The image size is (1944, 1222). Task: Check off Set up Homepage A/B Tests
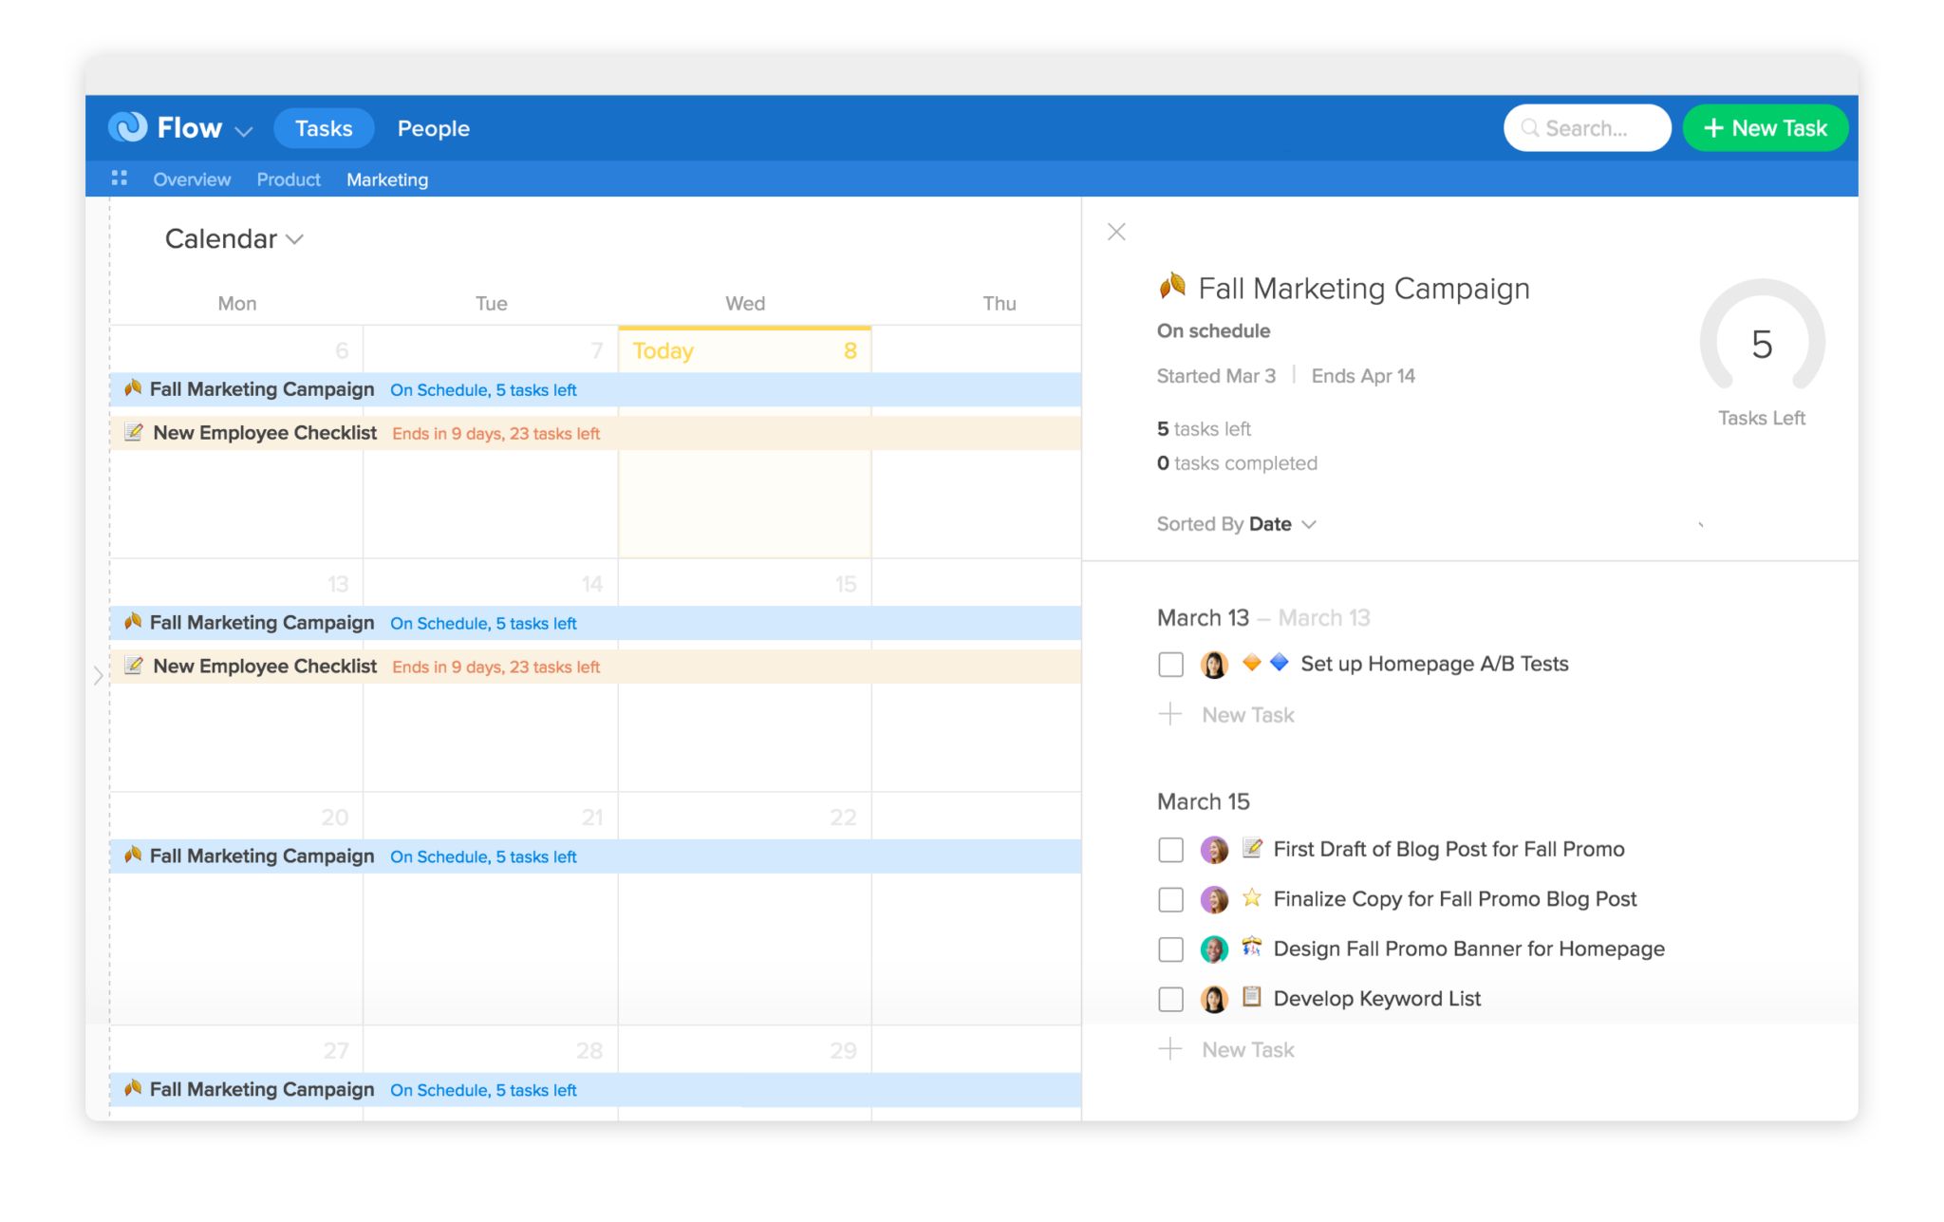point(1170,664)
